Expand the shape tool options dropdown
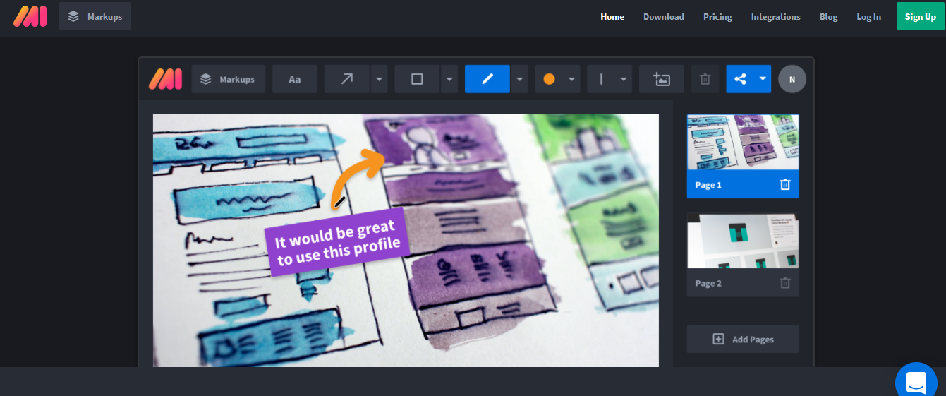This screenshot has height=396, width=946. [x=449, y=79]
